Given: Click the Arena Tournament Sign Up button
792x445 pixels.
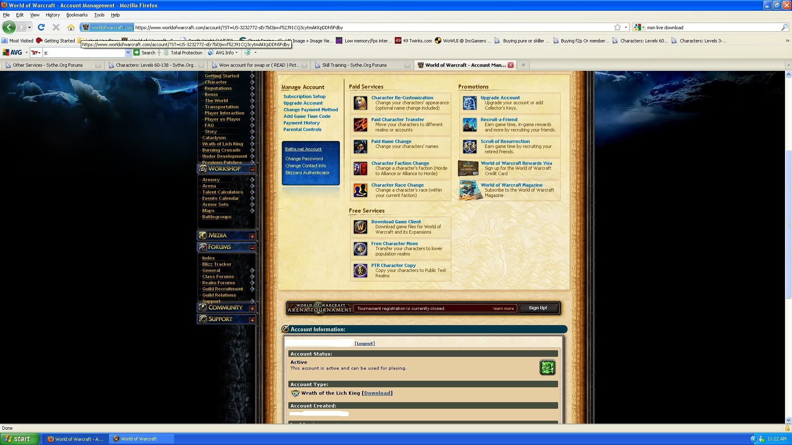Looking at the screenshot, I should pos(538,308).
